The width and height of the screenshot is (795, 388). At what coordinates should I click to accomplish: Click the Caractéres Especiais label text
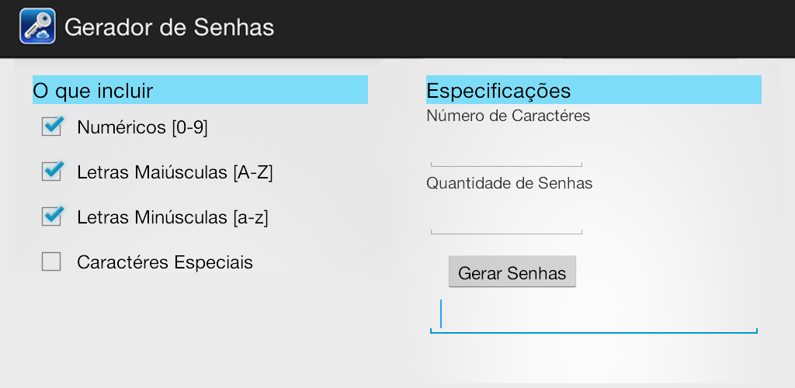[x=165, y=262]
